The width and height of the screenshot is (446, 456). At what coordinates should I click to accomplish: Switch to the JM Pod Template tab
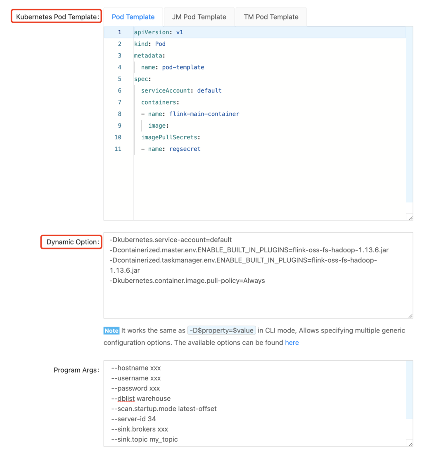tap(199, 17)
